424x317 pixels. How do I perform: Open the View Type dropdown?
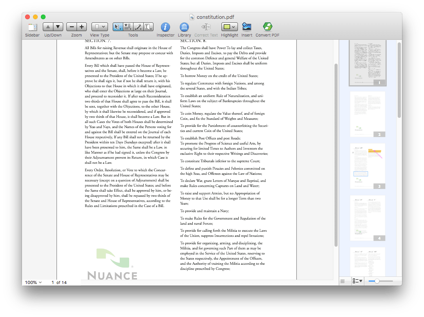(99, 27)
